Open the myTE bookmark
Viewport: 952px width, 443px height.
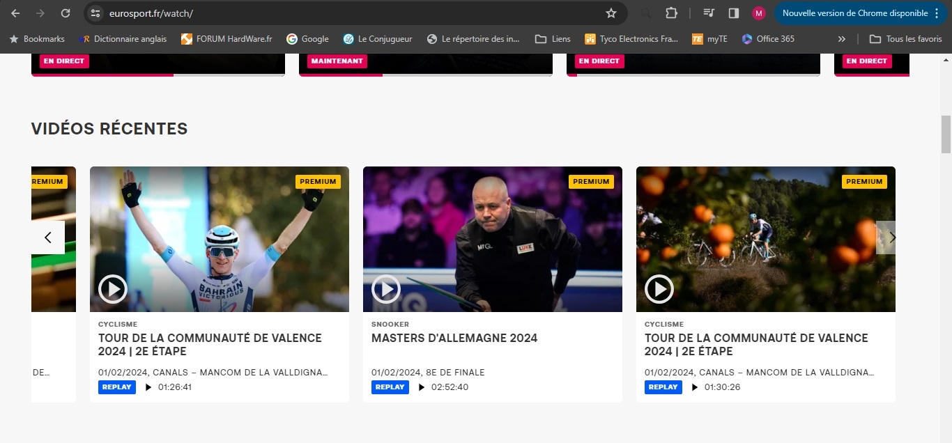click(x=709, y=39)
